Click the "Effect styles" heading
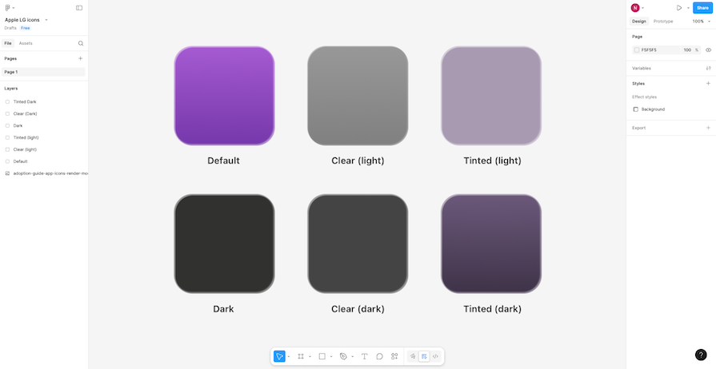The height and width of the screenshot is (369, 716). [x=644, y=97]
